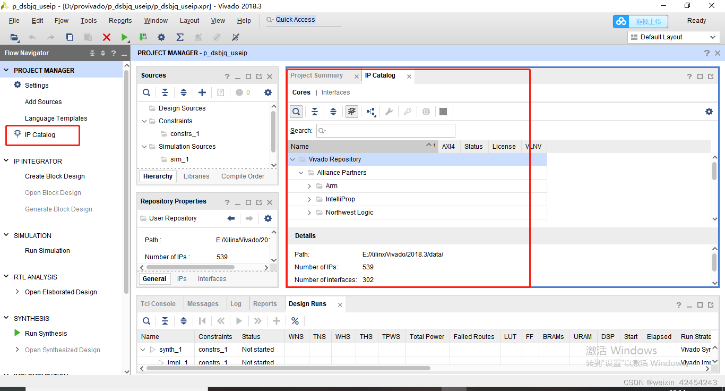Image resolution: width=725 pixels, height=391 pixels.
Task: Expand Open Elaborated Design item
Action: (18, 292)
